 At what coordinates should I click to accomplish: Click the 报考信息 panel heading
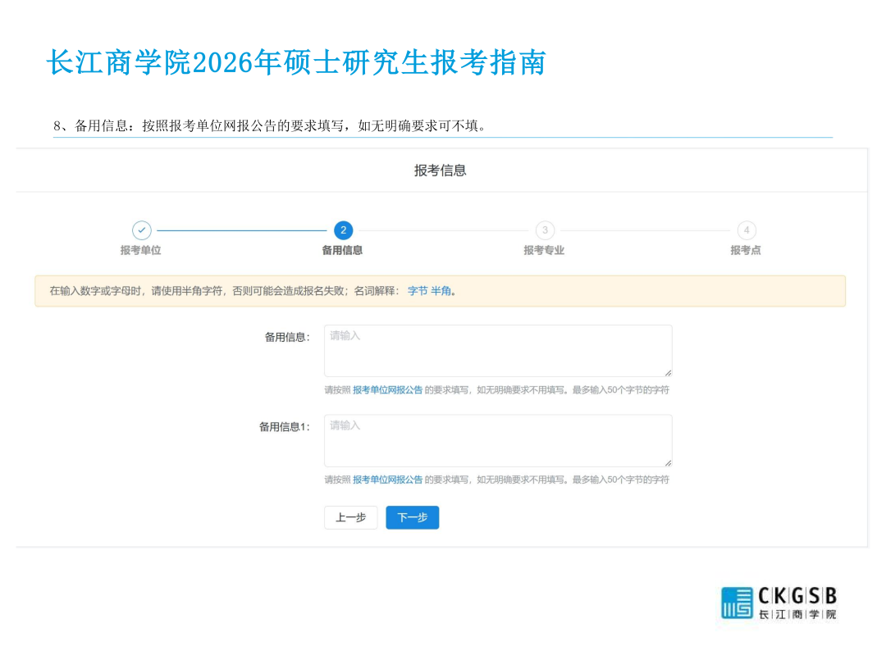(441, 171)
